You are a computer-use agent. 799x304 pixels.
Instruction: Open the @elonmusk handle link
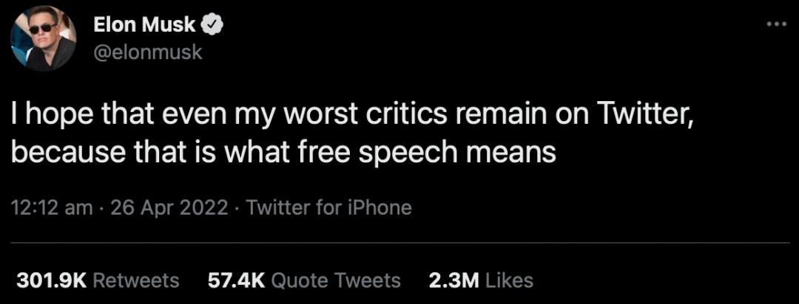point(147,52)
